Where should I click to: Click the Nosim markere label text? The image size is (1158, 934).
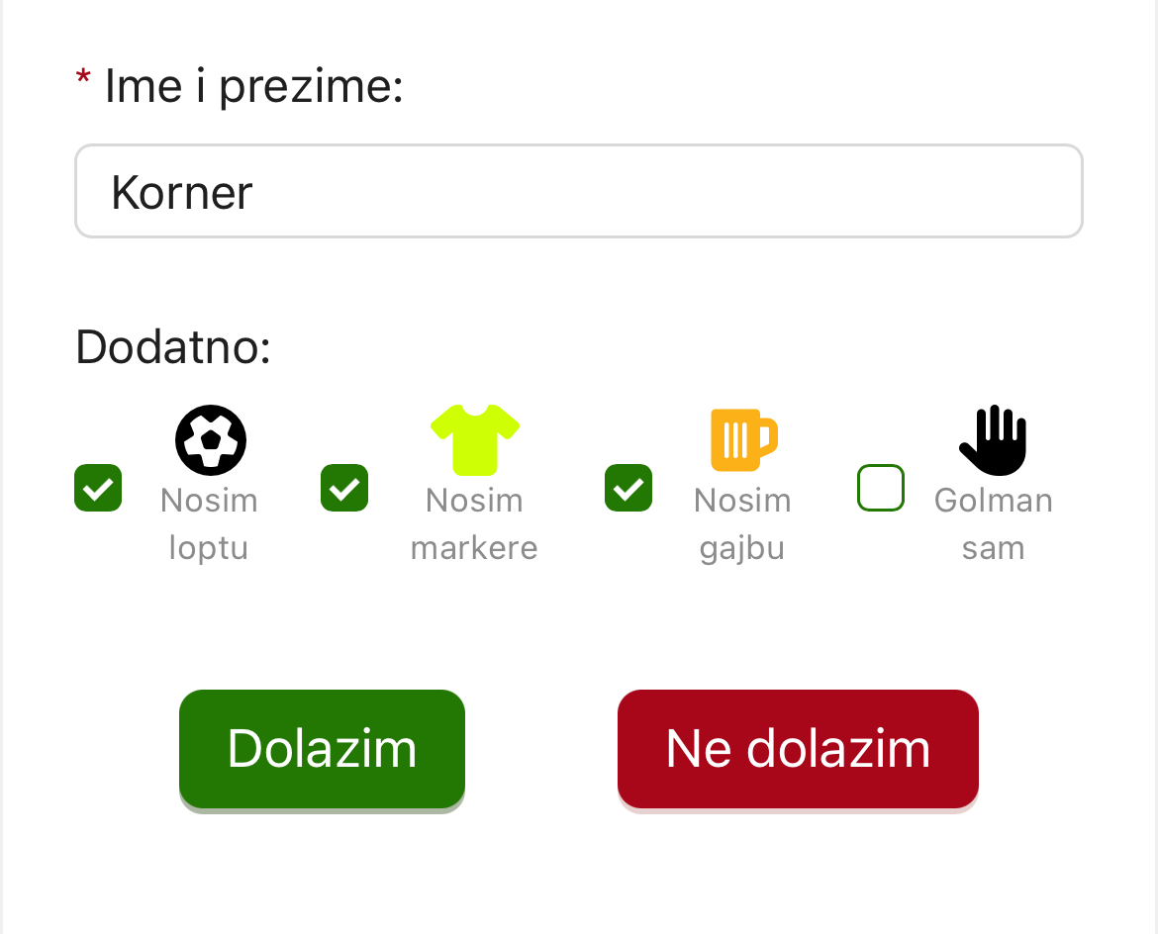tap(474, 524)
